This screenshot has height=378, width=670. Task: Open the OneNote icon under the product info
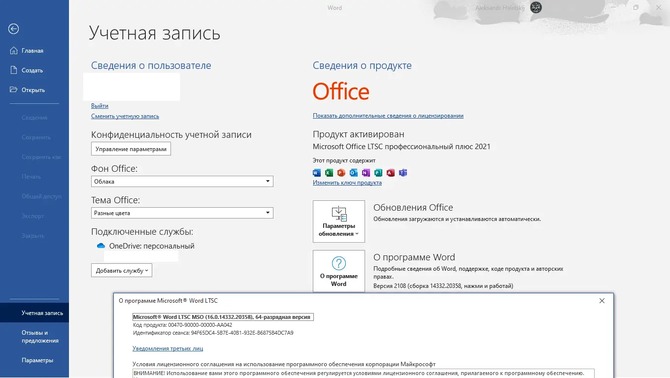pos(366,173)
